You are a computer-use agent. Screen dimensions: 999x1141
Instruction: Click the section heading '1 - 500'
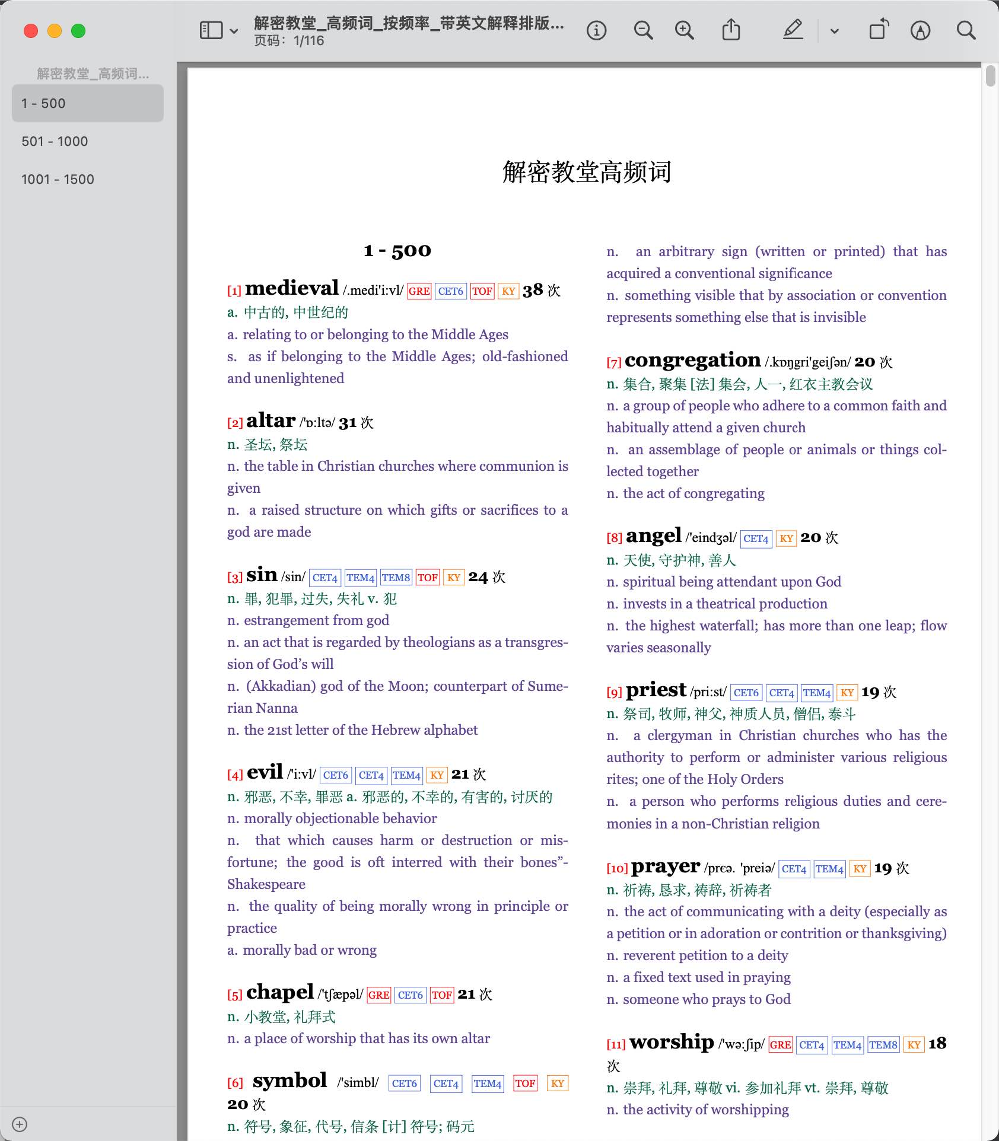[397, 250]
